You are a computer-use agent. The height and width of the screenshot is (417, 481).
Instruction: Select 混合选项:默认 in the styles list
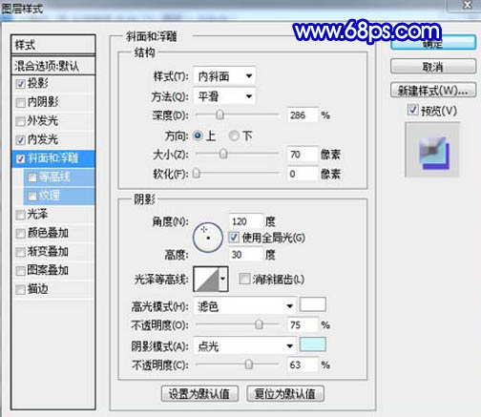53,66
